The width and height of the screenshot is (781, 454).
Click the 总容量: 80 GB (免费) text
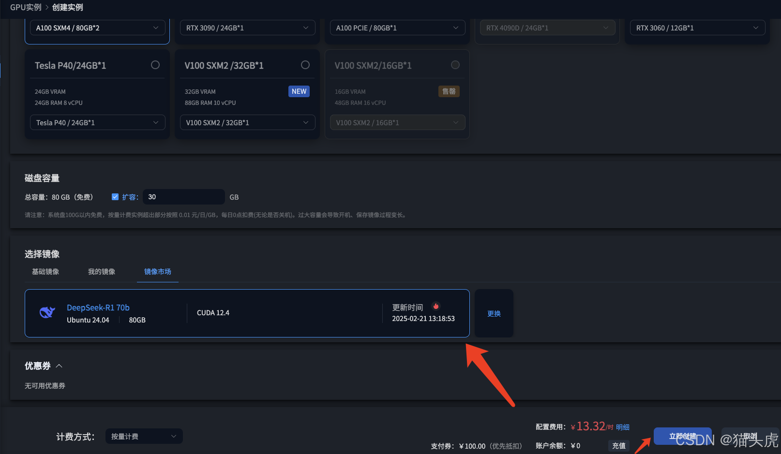click(59, 197)
